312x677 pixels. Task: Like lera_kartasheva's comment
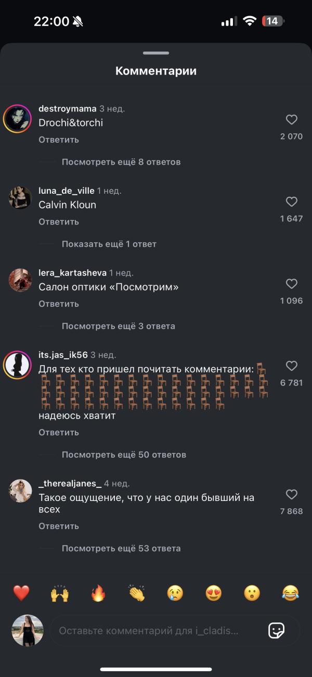[x=292, y=284]
